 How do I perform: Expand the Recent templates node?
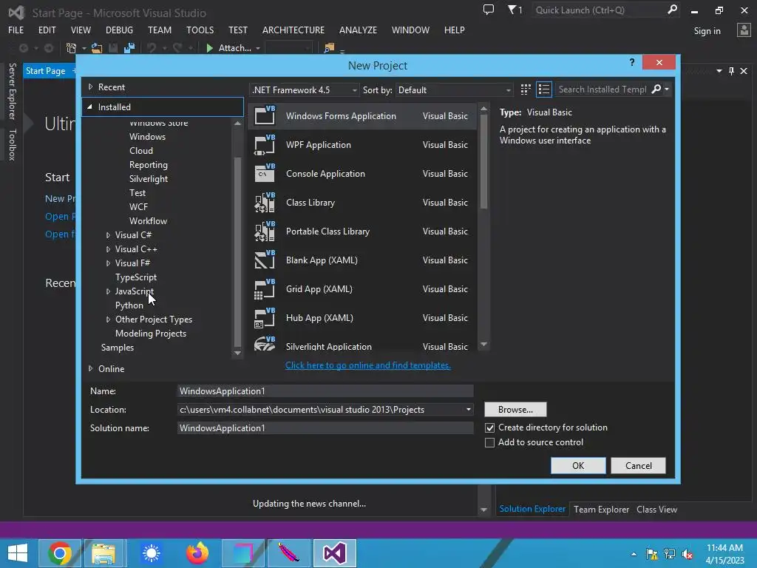(x=90, y=87)
